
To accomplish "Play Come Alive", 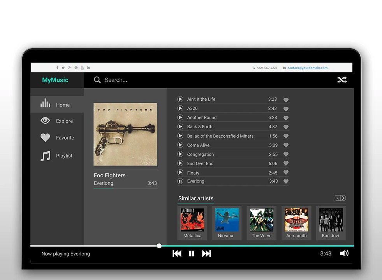I will coord(180,145).
